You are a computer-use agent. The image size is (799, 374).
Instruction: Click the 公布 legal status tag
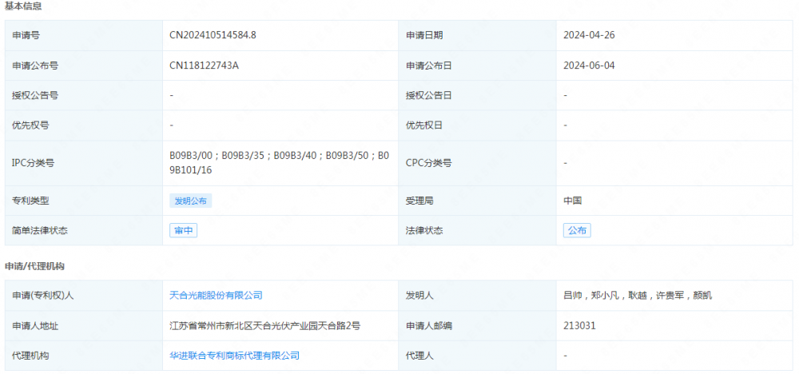coord(577,230)
